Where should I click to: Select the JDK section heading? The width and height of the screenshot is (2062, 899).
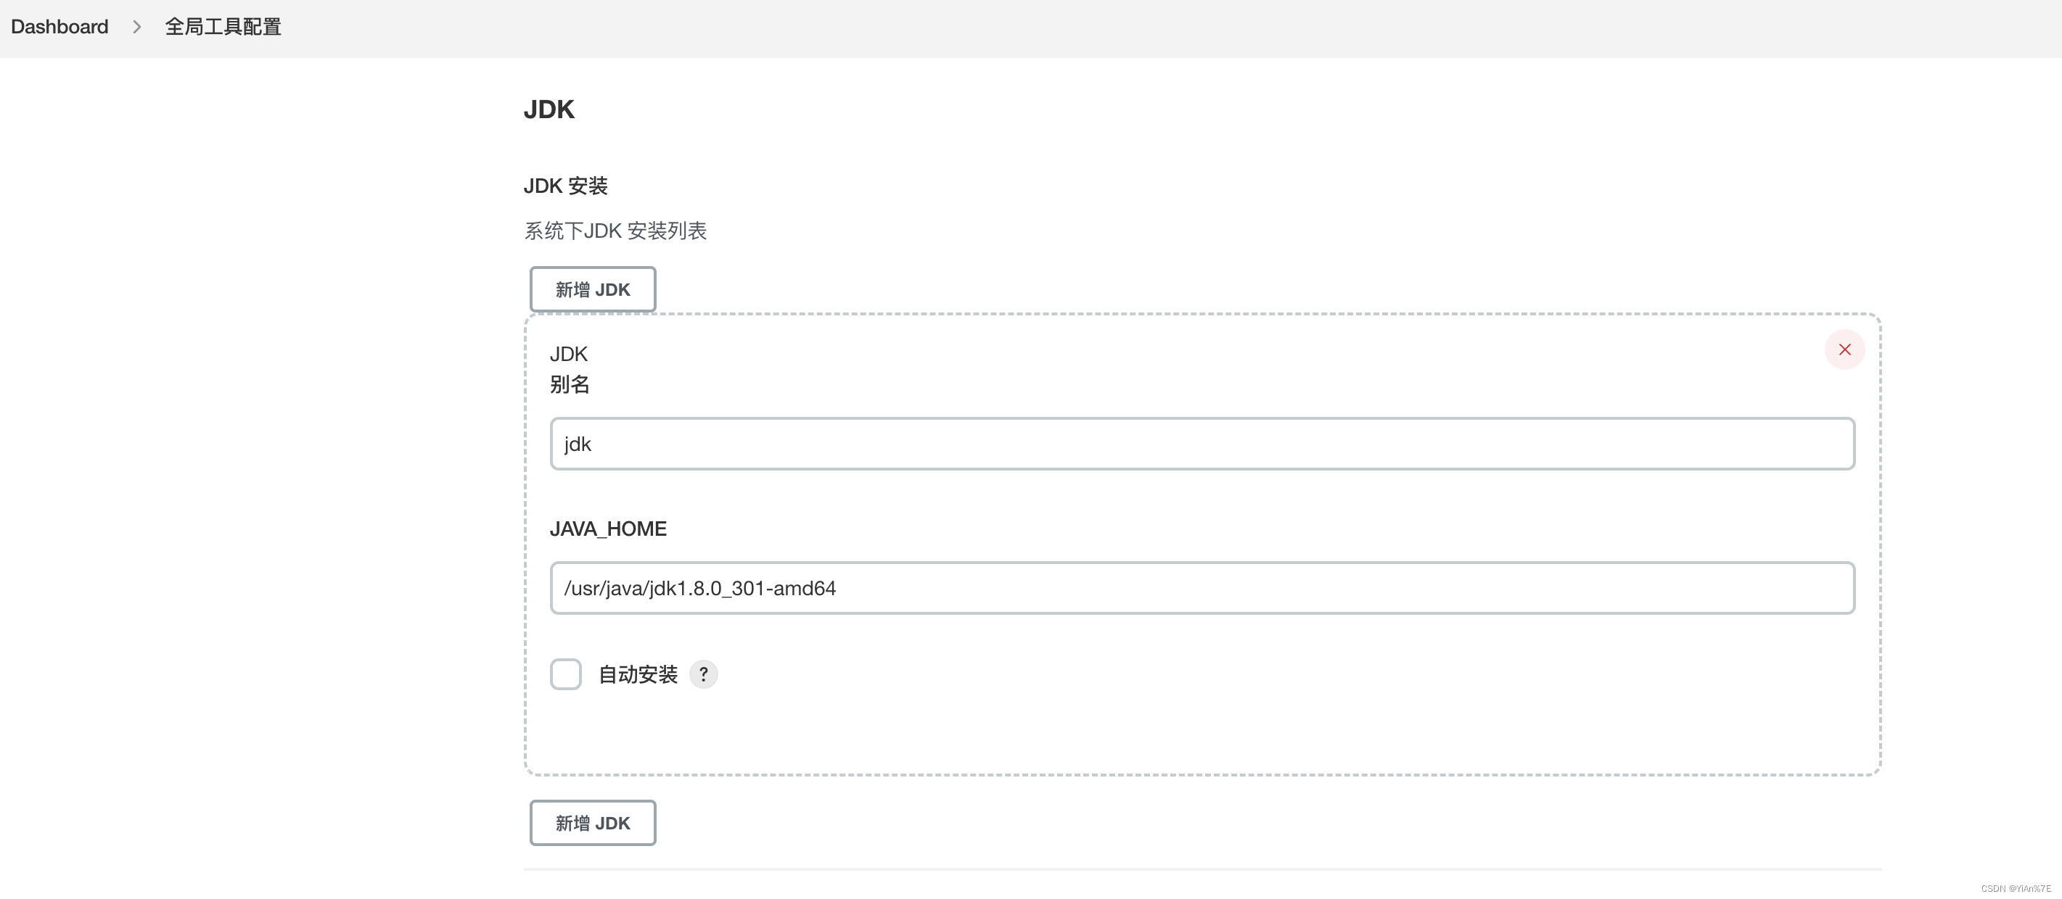pos(549,109)
